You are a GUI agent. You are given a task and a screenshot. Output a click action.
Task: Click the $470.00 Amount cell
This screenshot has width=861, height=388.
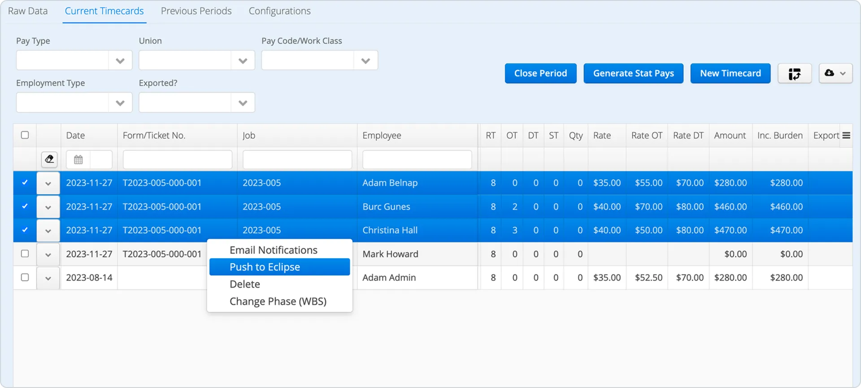[731, 230]
